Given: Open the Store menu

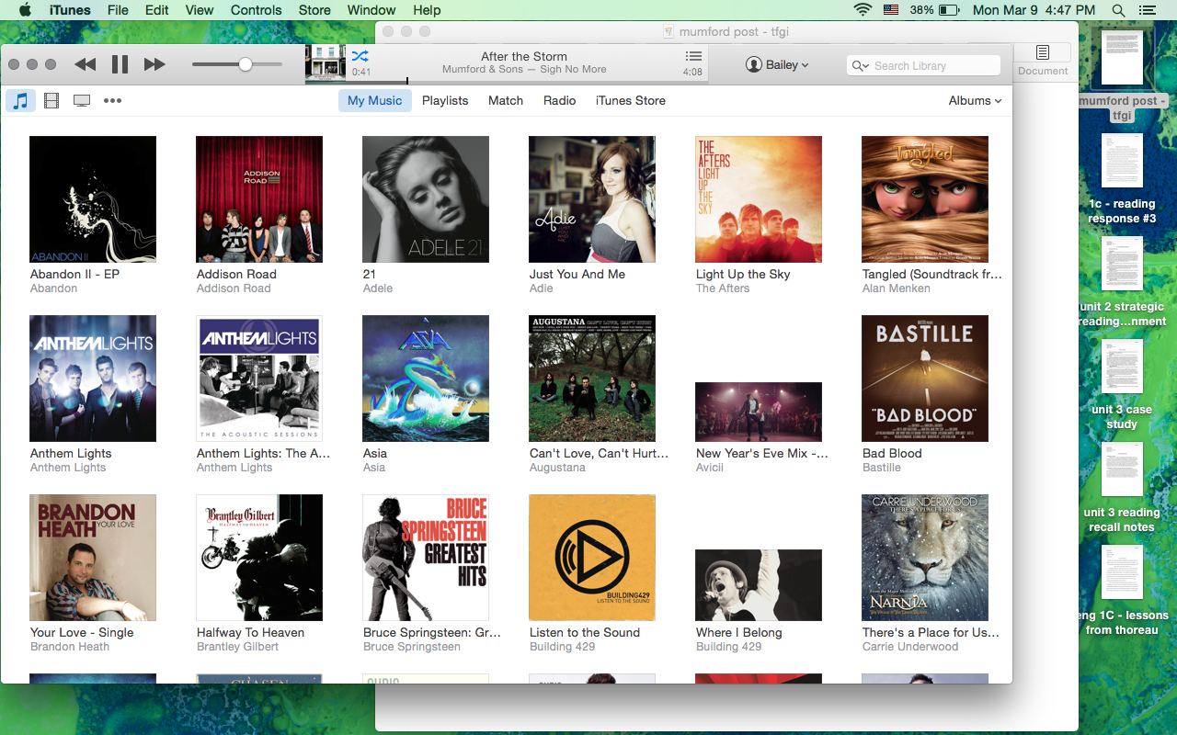Looking at the screenshot, I should tap(314, 10).
